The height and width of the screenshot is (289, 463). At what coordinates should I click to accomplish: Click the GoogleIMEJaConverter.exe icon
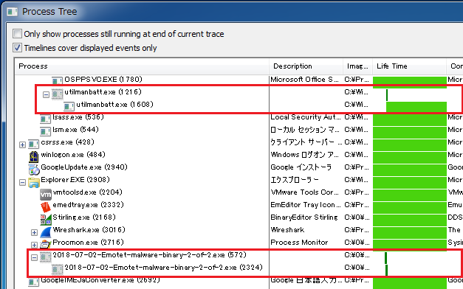33,282
